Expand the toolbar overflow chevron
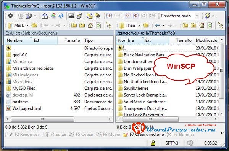This screenshot has height=151, width=229. pyautogui.click(x=222, y=133)
